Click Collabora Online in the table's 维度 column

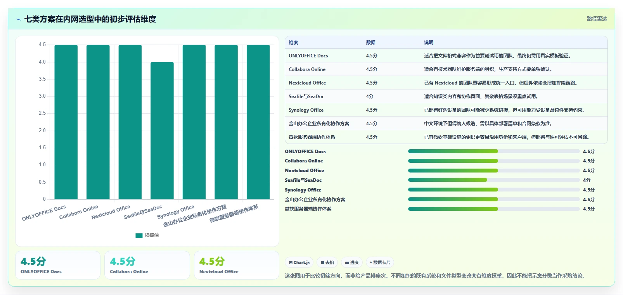(x=307, y=69)
